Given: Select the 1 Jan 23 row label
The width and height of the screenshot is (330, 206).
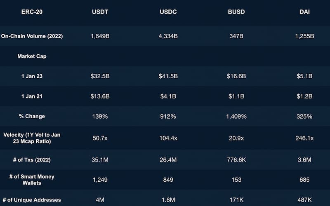Looking at the screenshot, I should 32,76.
